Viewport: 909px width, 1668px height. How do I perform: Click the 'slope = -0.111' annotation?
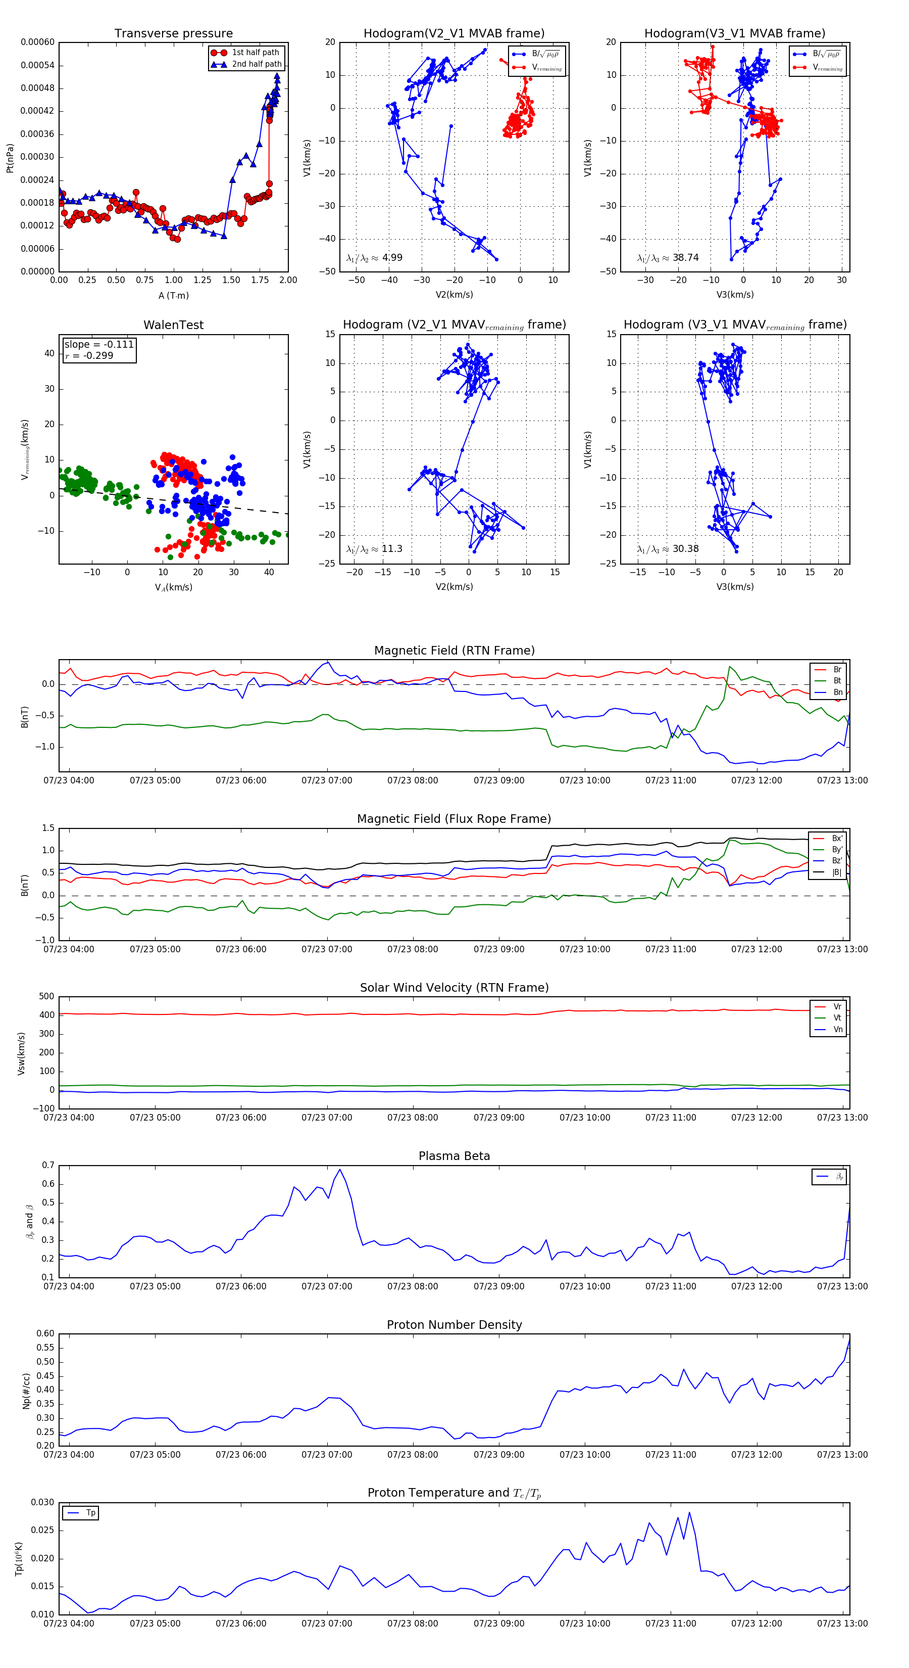[99, 345]
